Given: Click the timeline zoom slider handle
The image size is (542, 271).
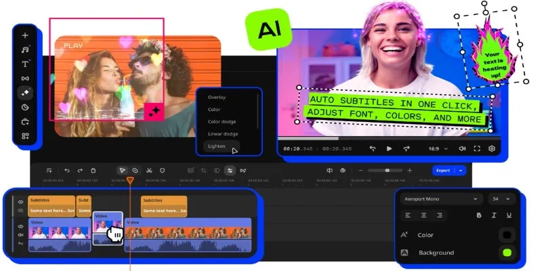Looking at the screenshot, I should coord(387,171).
